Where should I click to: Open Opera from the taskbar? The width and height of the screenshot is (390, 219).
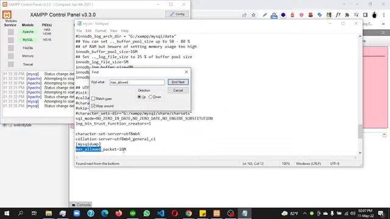pyautogui.click(x=175, y=214)
